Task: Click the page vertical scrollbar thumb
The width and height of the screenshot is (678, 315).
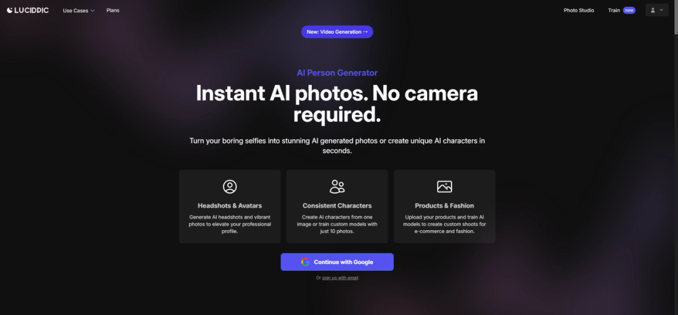Action: [676, 17]
